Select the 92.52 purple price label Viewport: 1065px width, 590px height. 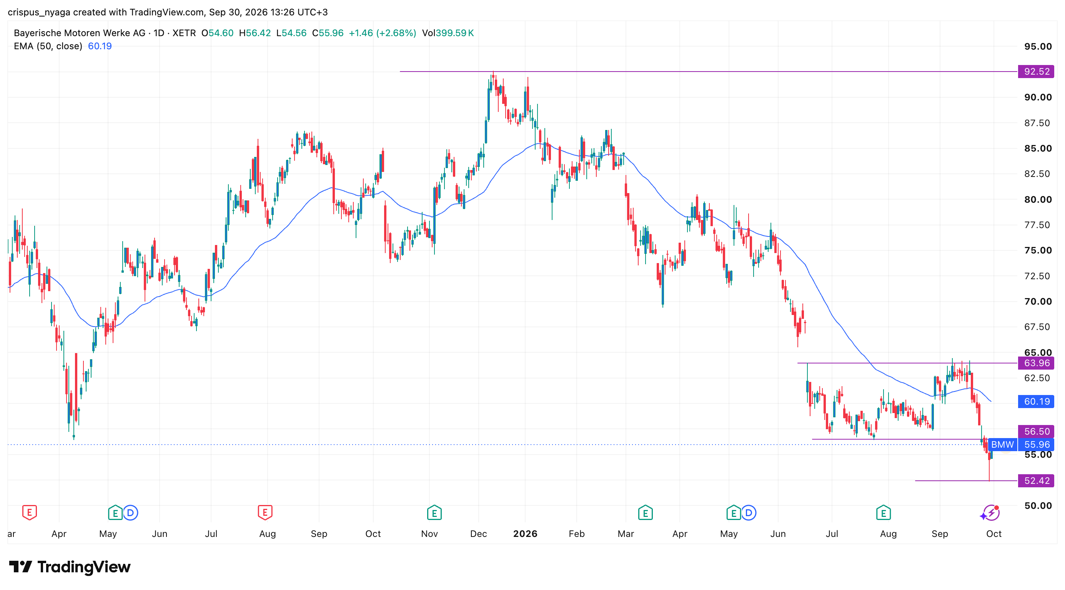coord(1036,72)
